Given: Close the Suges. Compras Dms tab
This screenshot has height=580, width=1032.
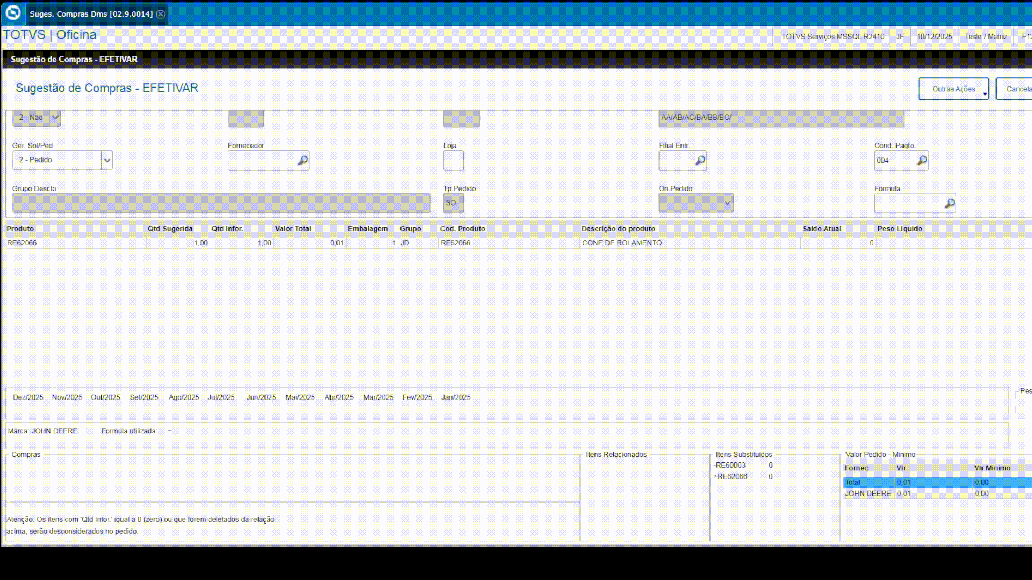Looking at the screenshot, I should 161,14.
